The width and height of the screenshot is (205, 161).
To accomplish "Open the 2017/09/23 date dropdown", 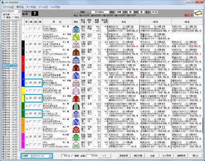I will tap(19, 11).
